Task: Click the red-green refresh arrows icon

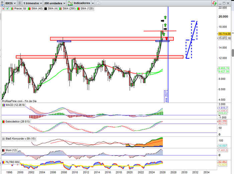Action: [214, 3]
